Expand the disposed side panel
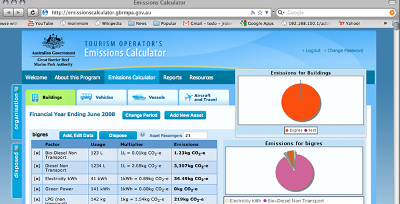This screenshot has width=400, height=204. 17,170
